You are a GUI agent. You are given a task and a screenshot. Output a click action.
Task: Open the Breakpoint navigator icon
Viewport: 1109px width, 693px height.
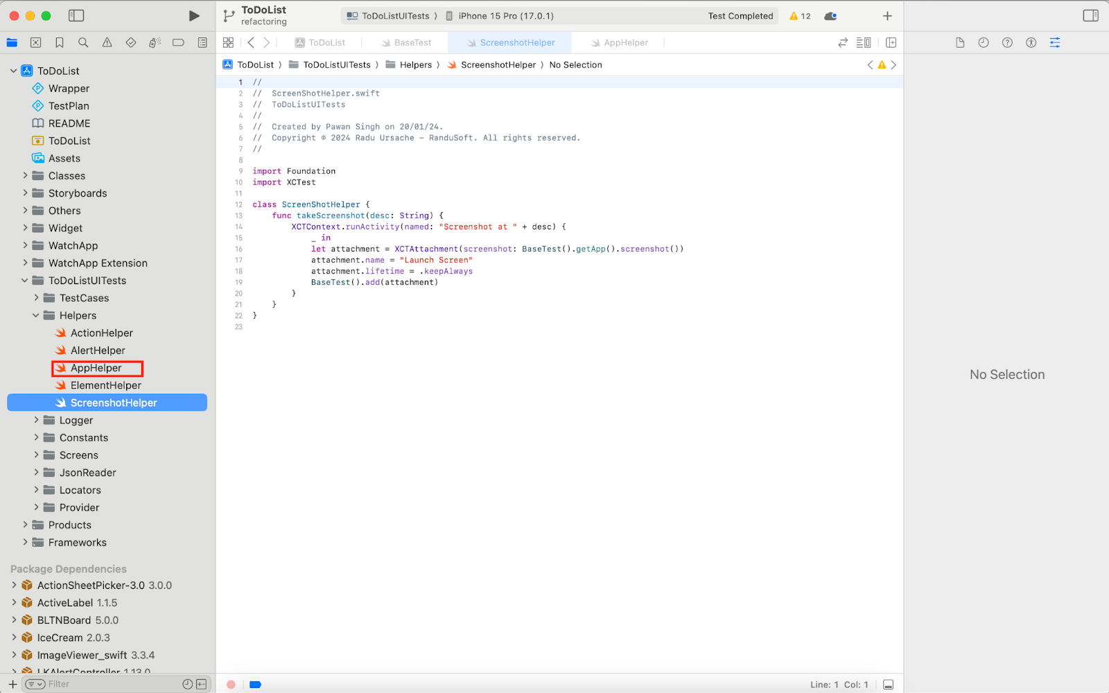[178, 43]
